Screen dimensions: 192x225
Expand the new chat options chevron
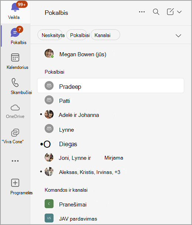pyautogui.click(x=179, y=12)
